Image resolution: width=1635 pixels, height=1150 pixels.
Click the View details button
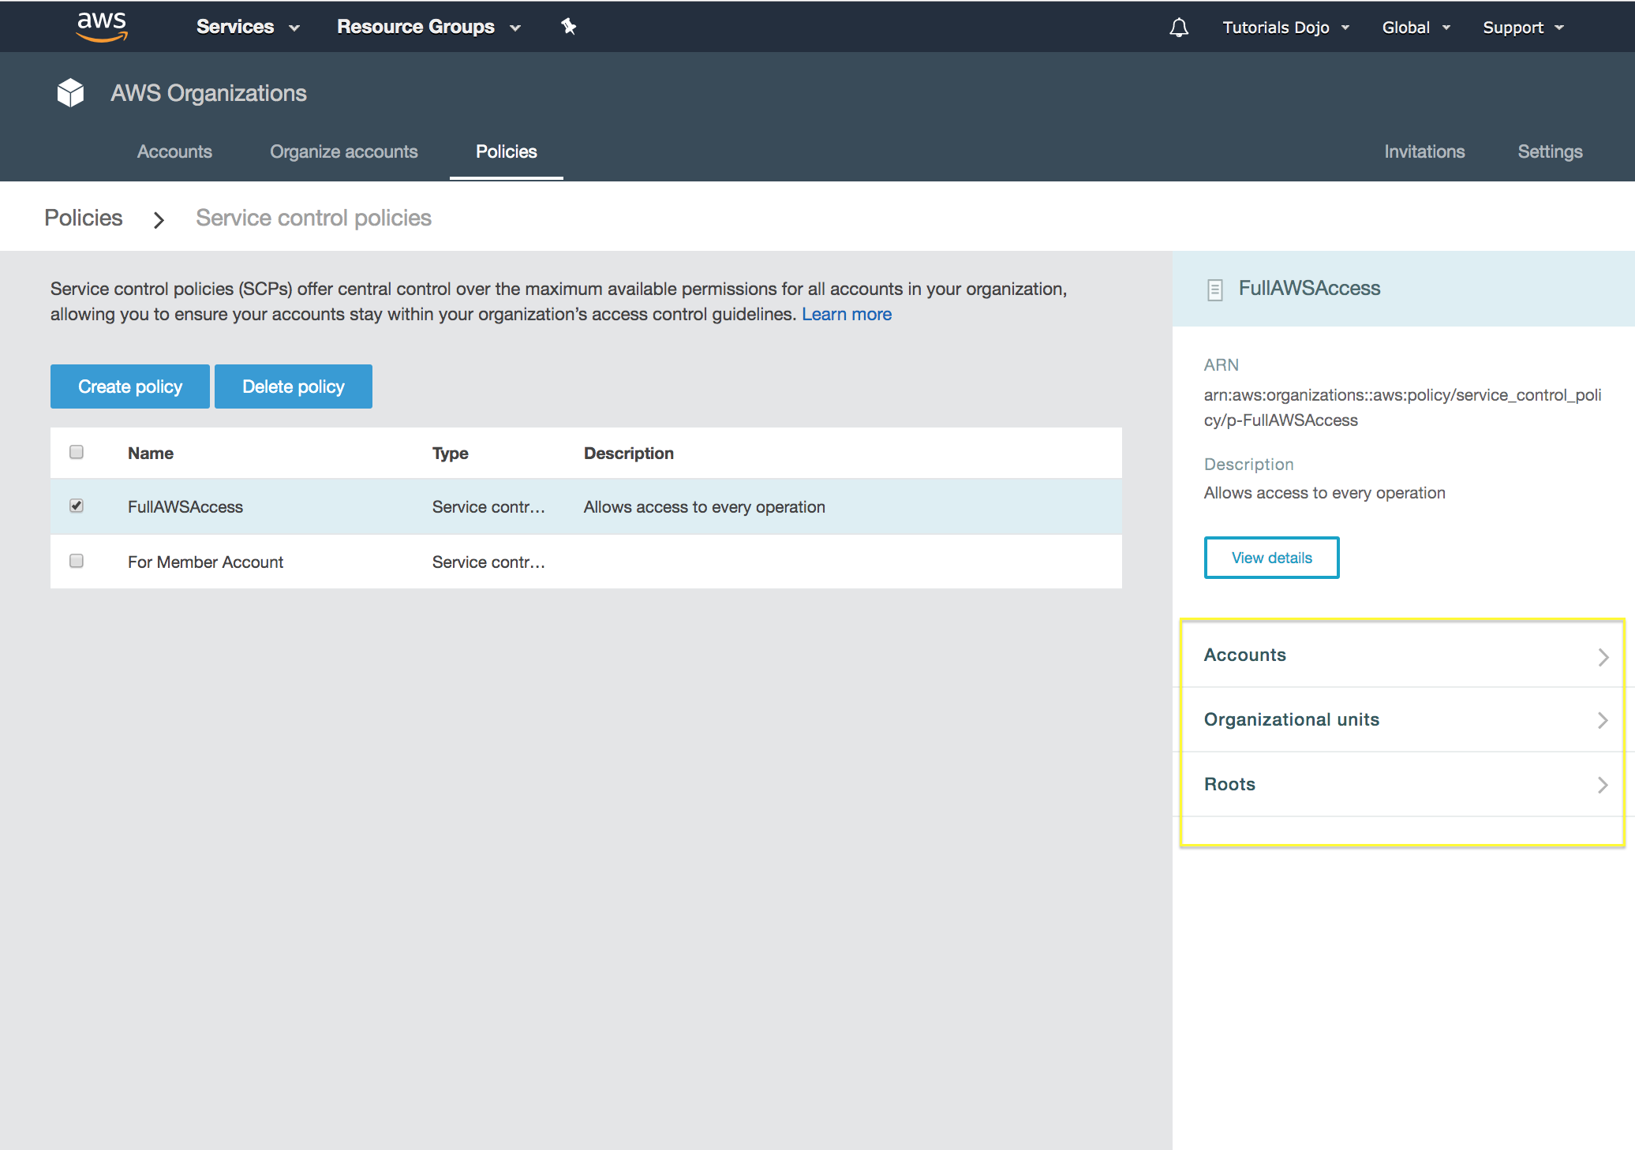click(1271, 558)
